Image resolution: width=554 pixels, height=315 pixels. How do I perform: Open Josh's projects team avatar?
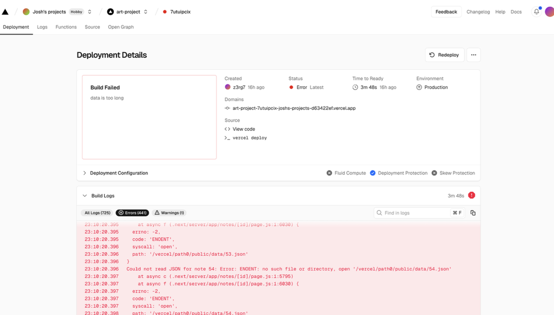pos(26,12)
